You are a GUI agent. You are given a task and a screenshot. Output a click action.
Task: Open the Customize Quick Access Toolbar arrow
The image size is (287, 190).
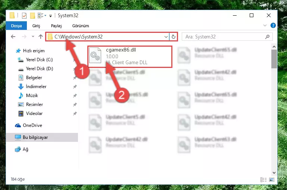(x=50, y=16)
